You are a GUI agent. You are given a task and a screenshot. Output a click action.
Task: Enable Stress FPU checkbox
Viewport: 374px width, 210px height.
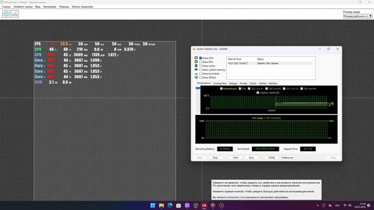tap(200, 62)
